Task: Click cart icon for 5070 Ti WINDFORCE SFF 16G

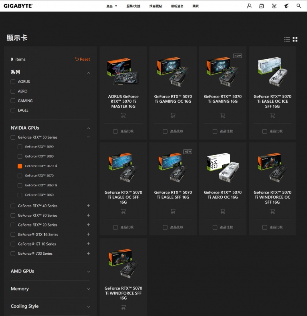Action: (x=123, y=307)
